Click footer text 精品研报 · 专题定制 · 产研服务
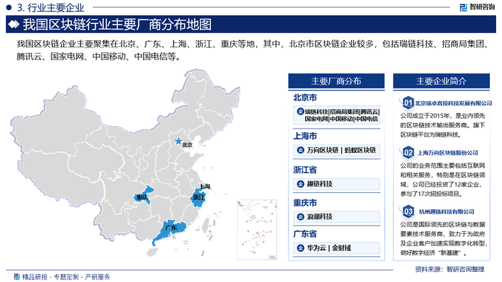This screenshot has width=502, height=282. pyautogui.click(x=66, y=277)
